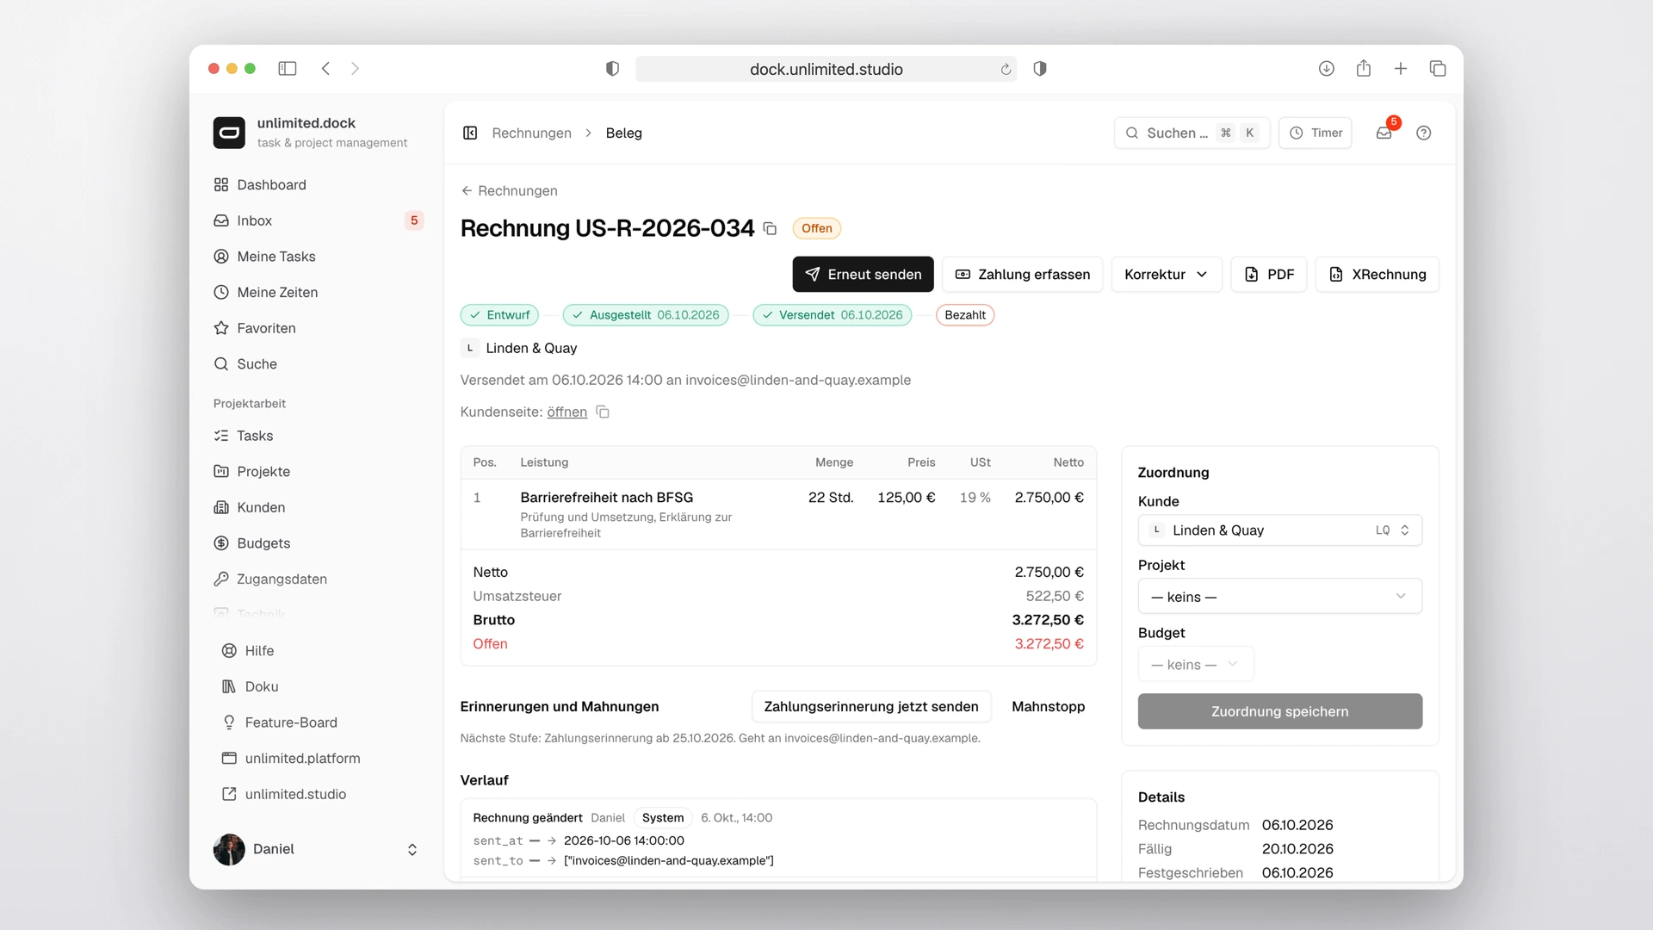Open the notifications inbox with badge 5
The width and height of the screenshot is (1653, 930).
tap(1384, 133)
